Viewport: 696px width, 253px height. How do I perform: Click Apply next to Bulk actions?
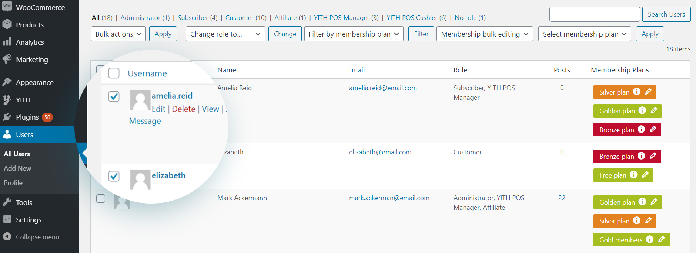coord(163,34)
